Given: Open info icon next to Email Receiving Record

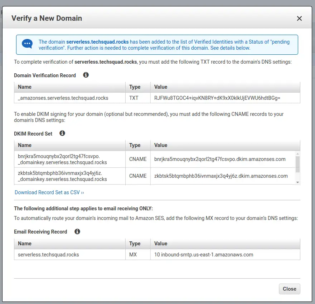Looking at the screenshot, I should point(77,231).
